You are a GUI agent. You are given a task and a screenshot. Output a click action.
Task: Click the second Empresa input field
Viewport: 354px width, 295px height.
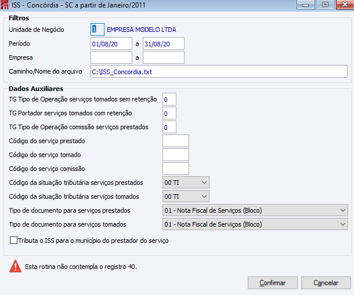(164, 57)
